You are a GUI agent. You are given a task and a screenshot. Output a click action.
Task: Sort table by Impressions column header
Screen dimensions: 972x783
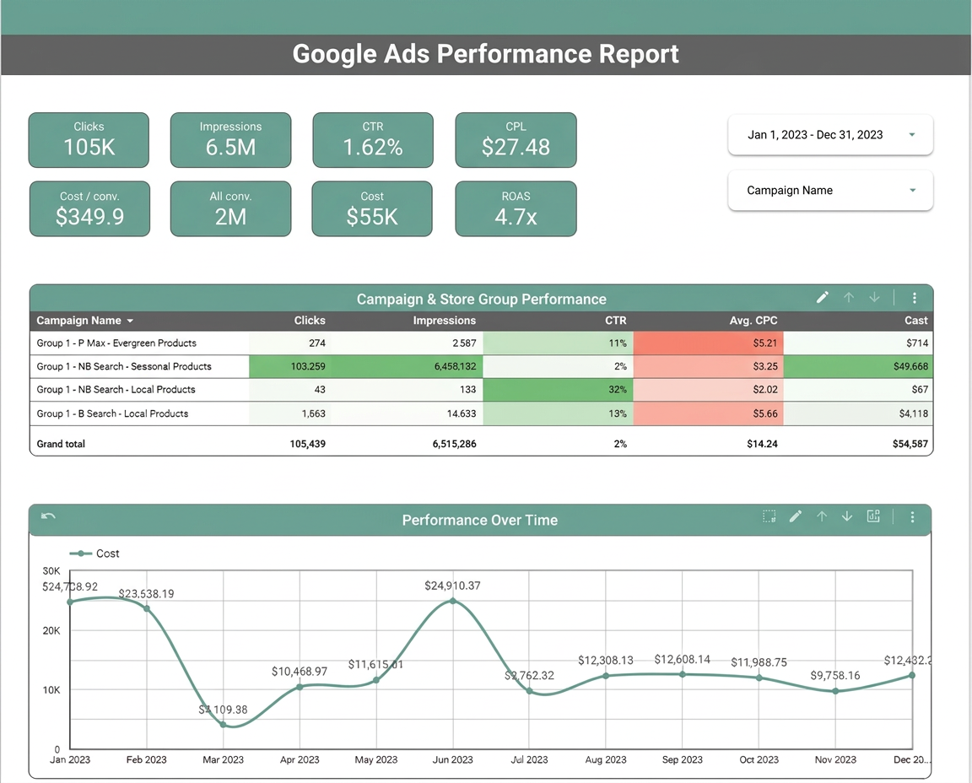445,321
